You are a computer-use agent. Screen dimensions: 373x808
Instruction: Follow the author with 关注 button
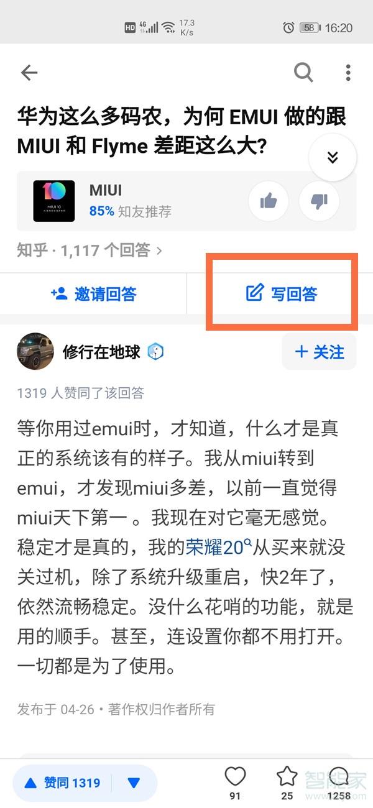click(319, 352)
